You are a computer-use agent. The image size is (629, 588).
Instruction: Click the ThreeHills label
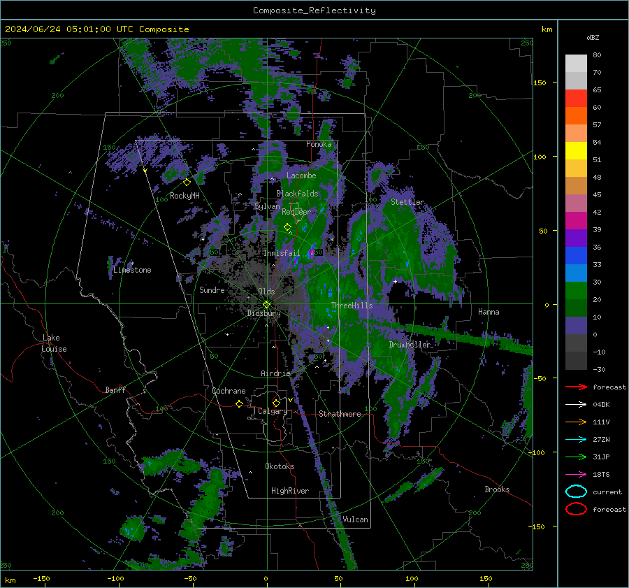[x=352, y=306]
